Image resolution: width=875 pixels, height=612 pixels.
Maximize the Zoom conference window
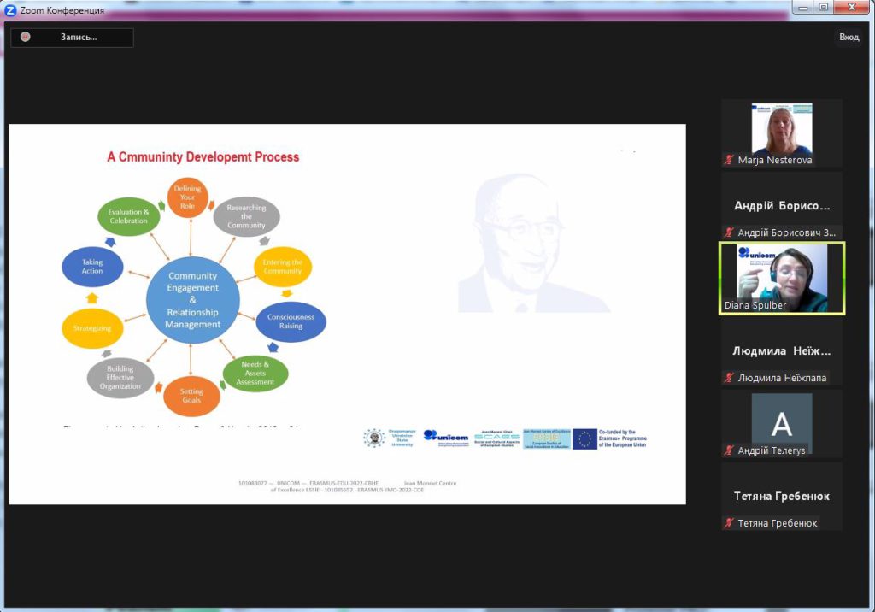pos(823,8)
